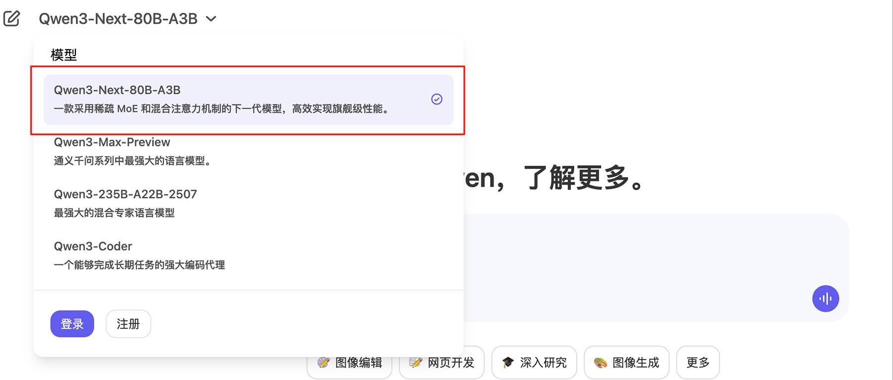Open the 图像编辑 image editing option

349,363
